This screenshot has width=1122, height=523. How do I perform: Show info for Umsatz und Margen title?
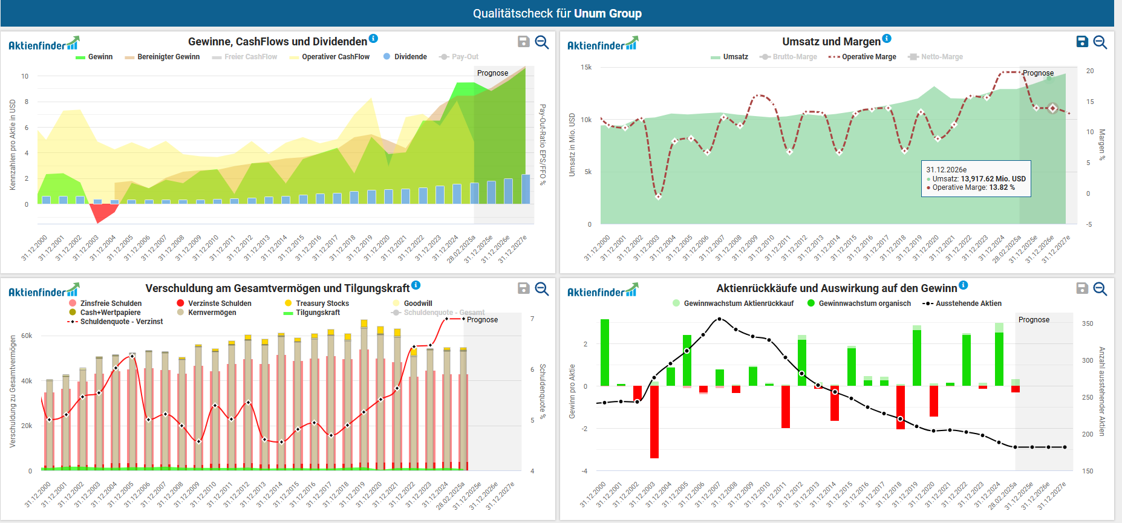coord(887,39)
